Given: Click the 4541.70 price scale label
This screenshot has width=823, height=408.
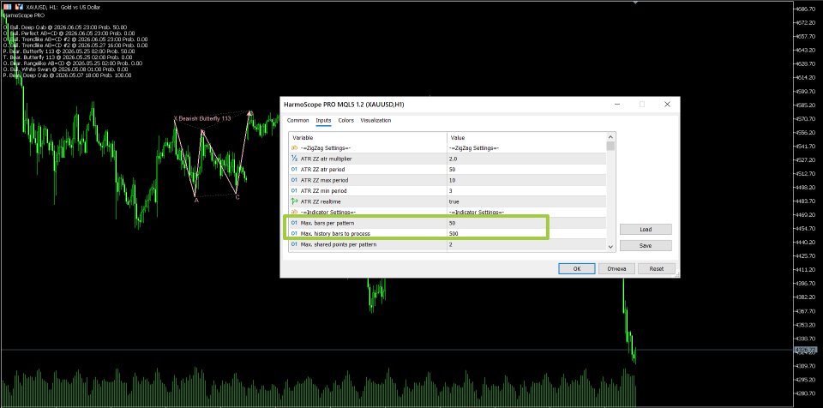Looking at the screenshot, I should coord(808,146).
